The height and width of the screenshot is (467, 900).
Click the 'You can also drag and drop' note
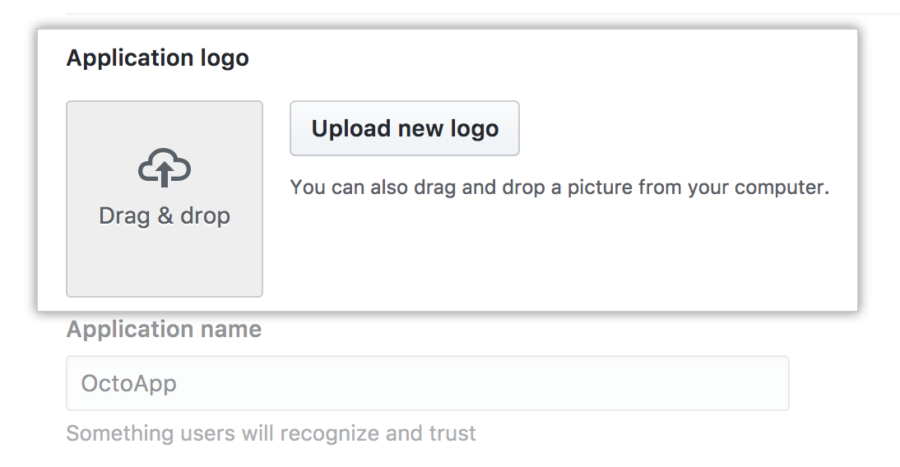pyautogui.click(x=559, y=187)
